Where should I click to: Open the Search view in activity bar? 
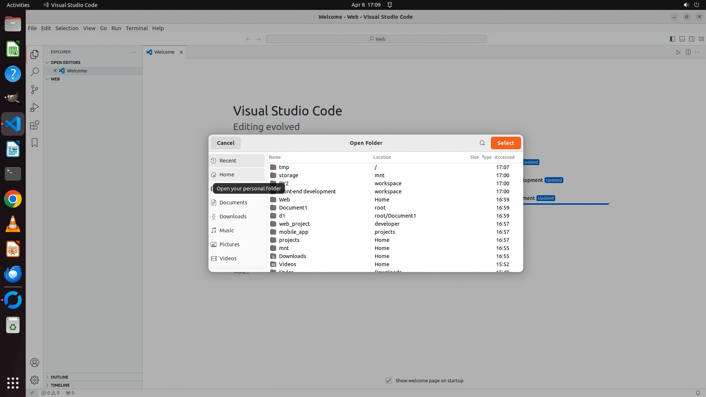pyautogui.click(x=35, y=72)
